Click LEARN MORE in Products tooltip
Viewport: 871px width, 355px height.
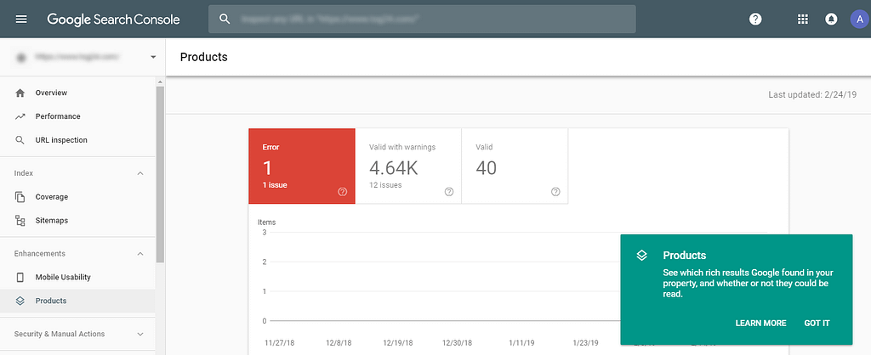click(x=761, y=323)
